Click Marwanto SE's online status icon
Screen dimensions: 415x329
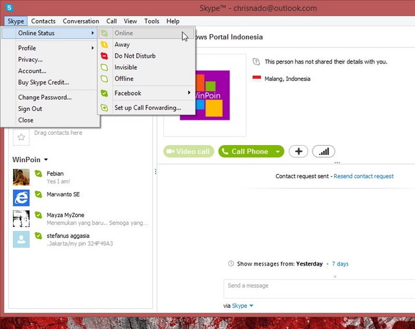click(38, 194)
